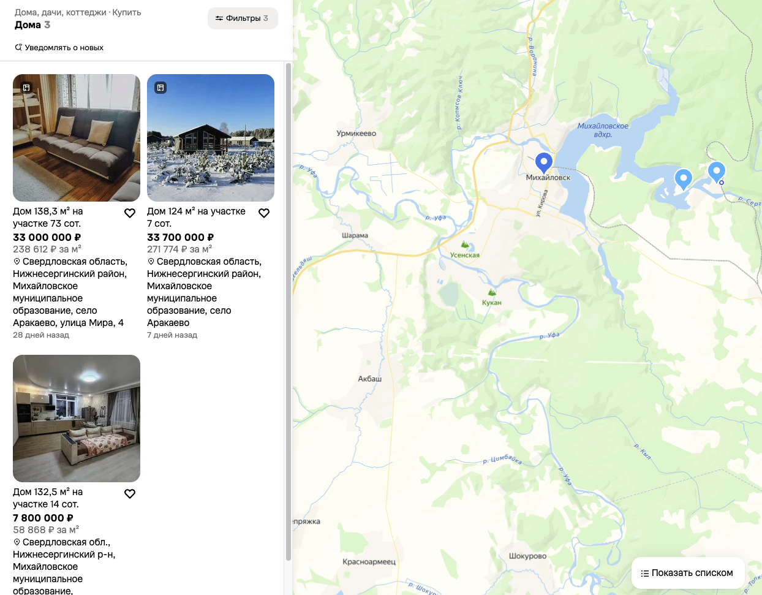Favorite the 138,3 m² house listing heart

[130, 213]
